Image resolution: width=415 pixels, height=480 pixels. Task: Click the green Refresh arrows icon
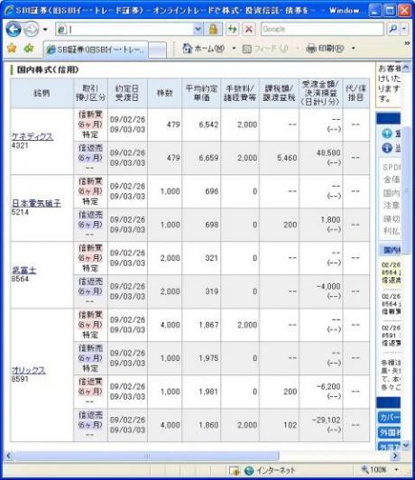point(233,30)
